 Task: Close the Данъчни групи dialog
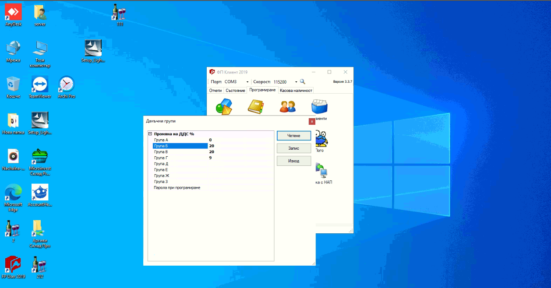pyautogui.click(x=312, y=121)
